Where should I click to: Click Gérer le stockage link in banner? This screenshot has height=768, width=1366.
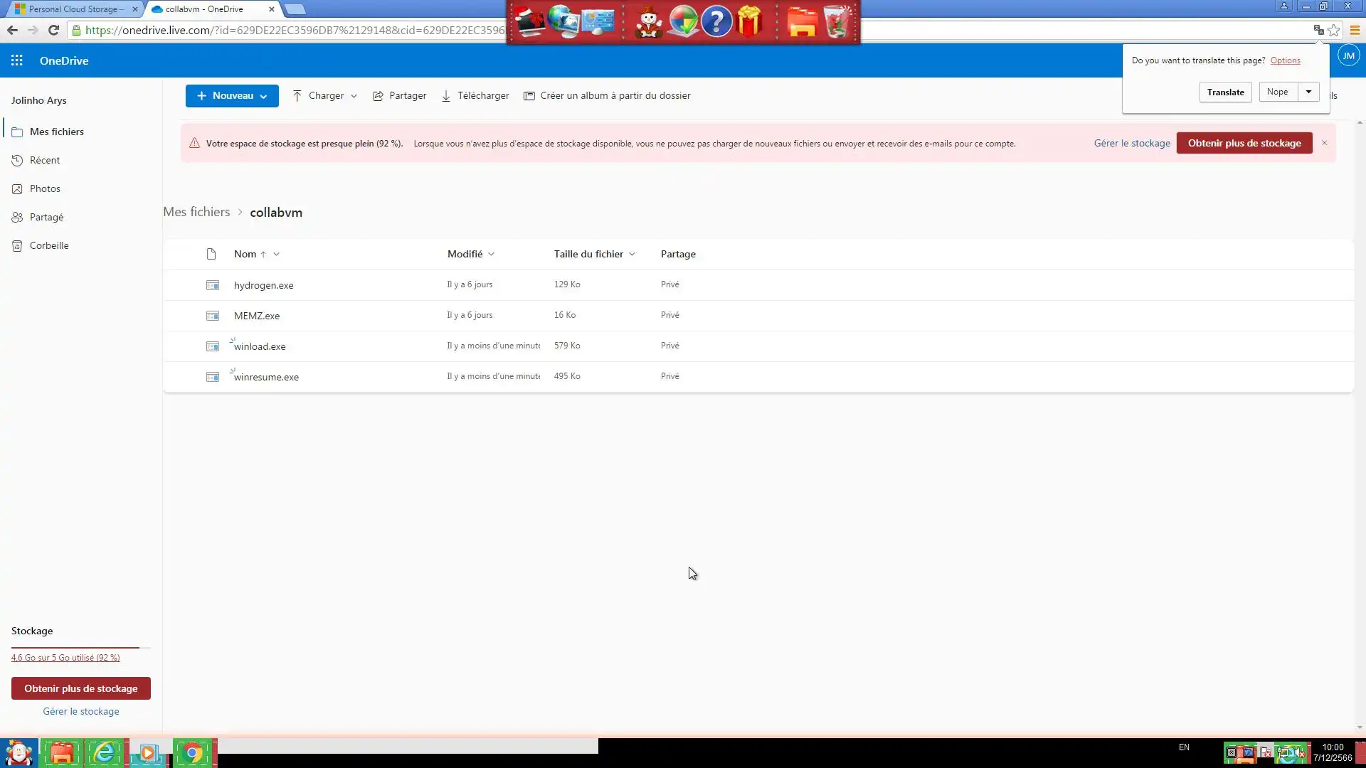pyautogui.click(x=1131, y=143)
